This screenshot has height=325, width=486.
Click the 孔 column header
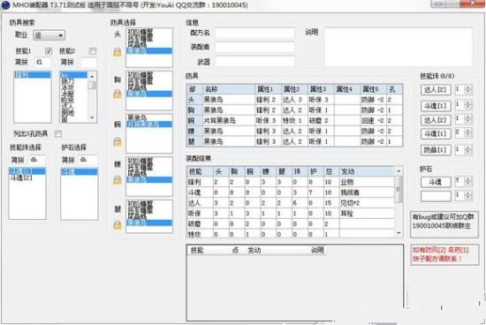(394, 89)
